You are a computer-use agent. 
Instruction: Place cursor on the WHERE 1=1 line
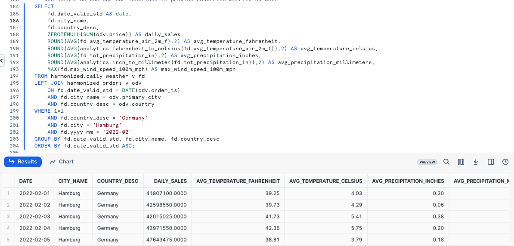pos(49,111)
